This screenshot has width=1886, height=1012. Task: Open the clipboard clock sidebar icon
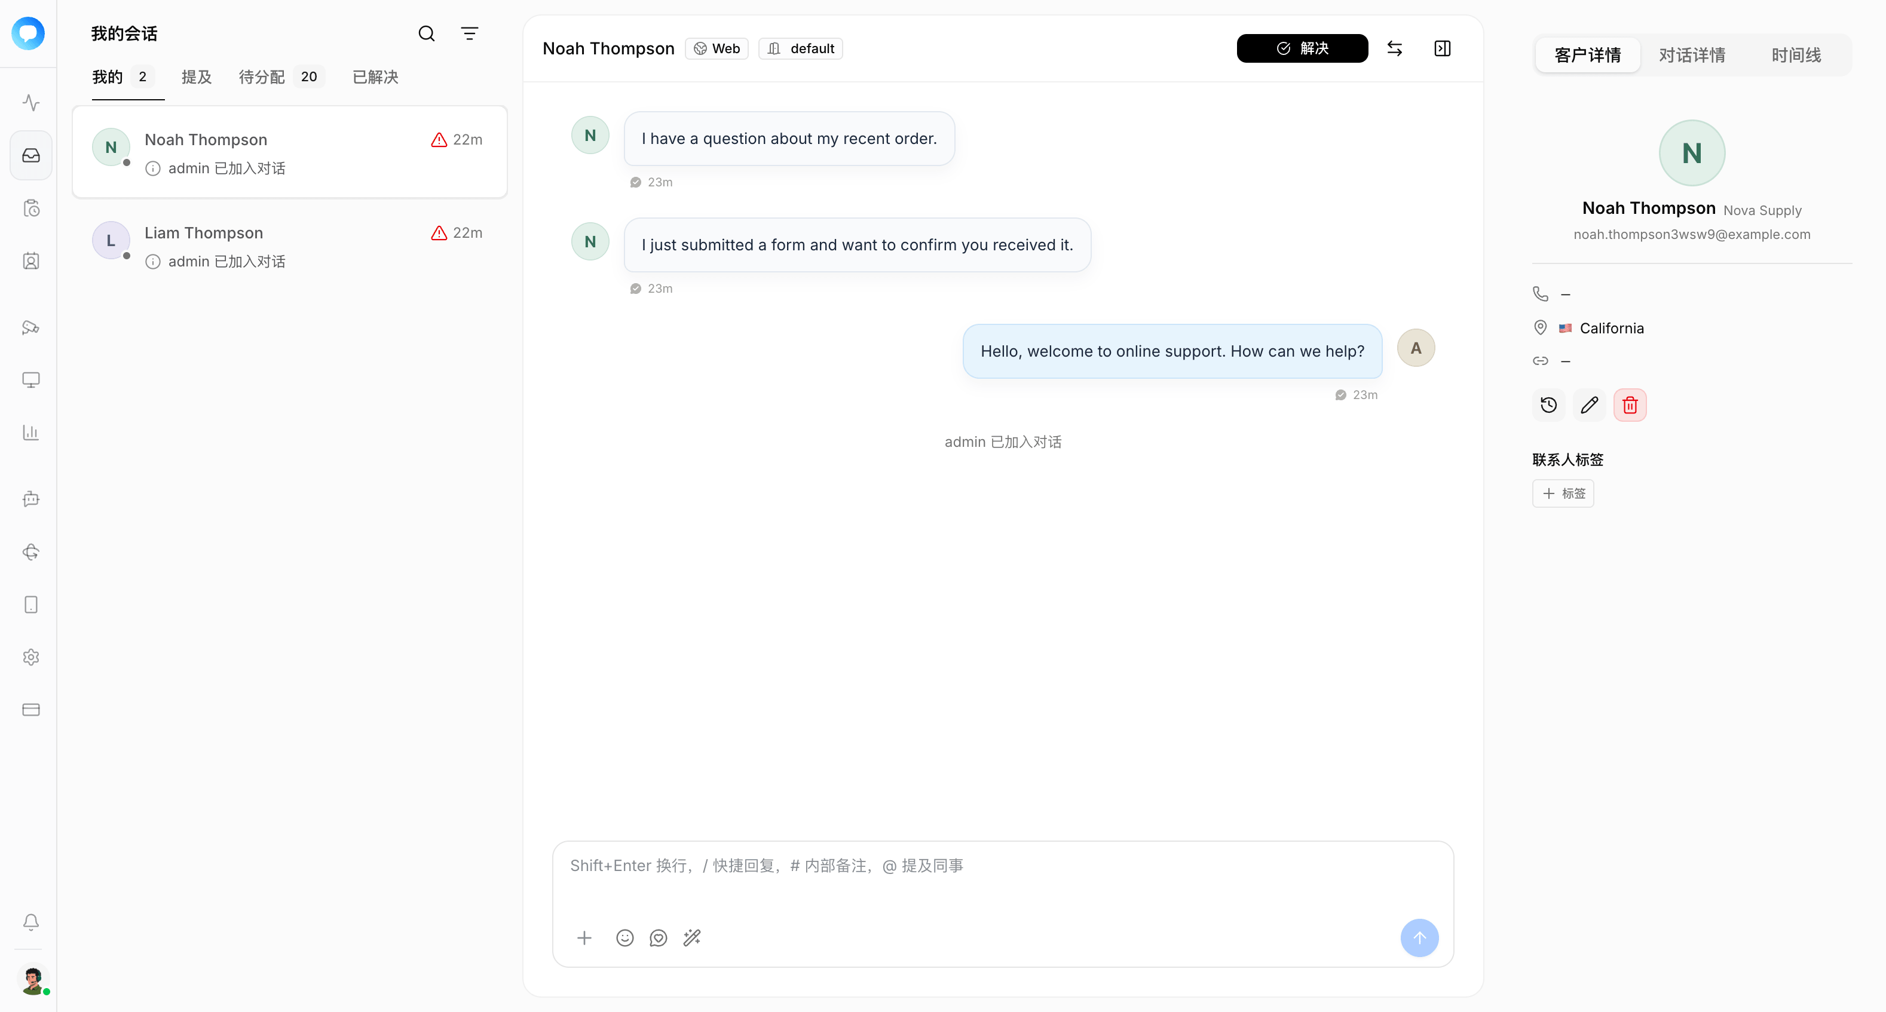pos(30,208)
